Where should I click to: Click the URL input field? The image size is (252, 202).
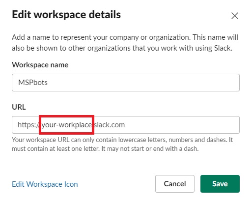126,125
